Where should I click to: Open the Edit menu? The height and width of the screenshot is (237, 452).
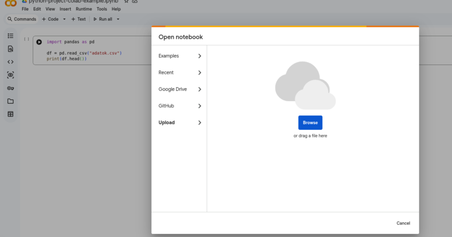37,9
